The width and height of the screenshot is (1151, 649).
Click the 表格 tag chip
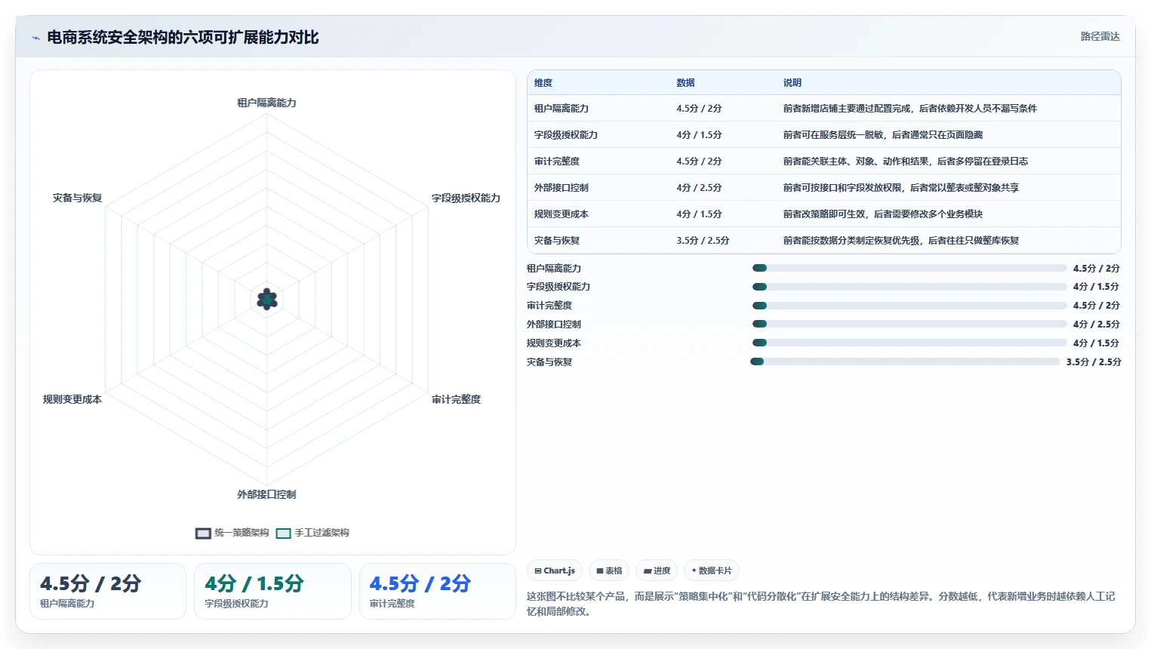click(609, 571)
